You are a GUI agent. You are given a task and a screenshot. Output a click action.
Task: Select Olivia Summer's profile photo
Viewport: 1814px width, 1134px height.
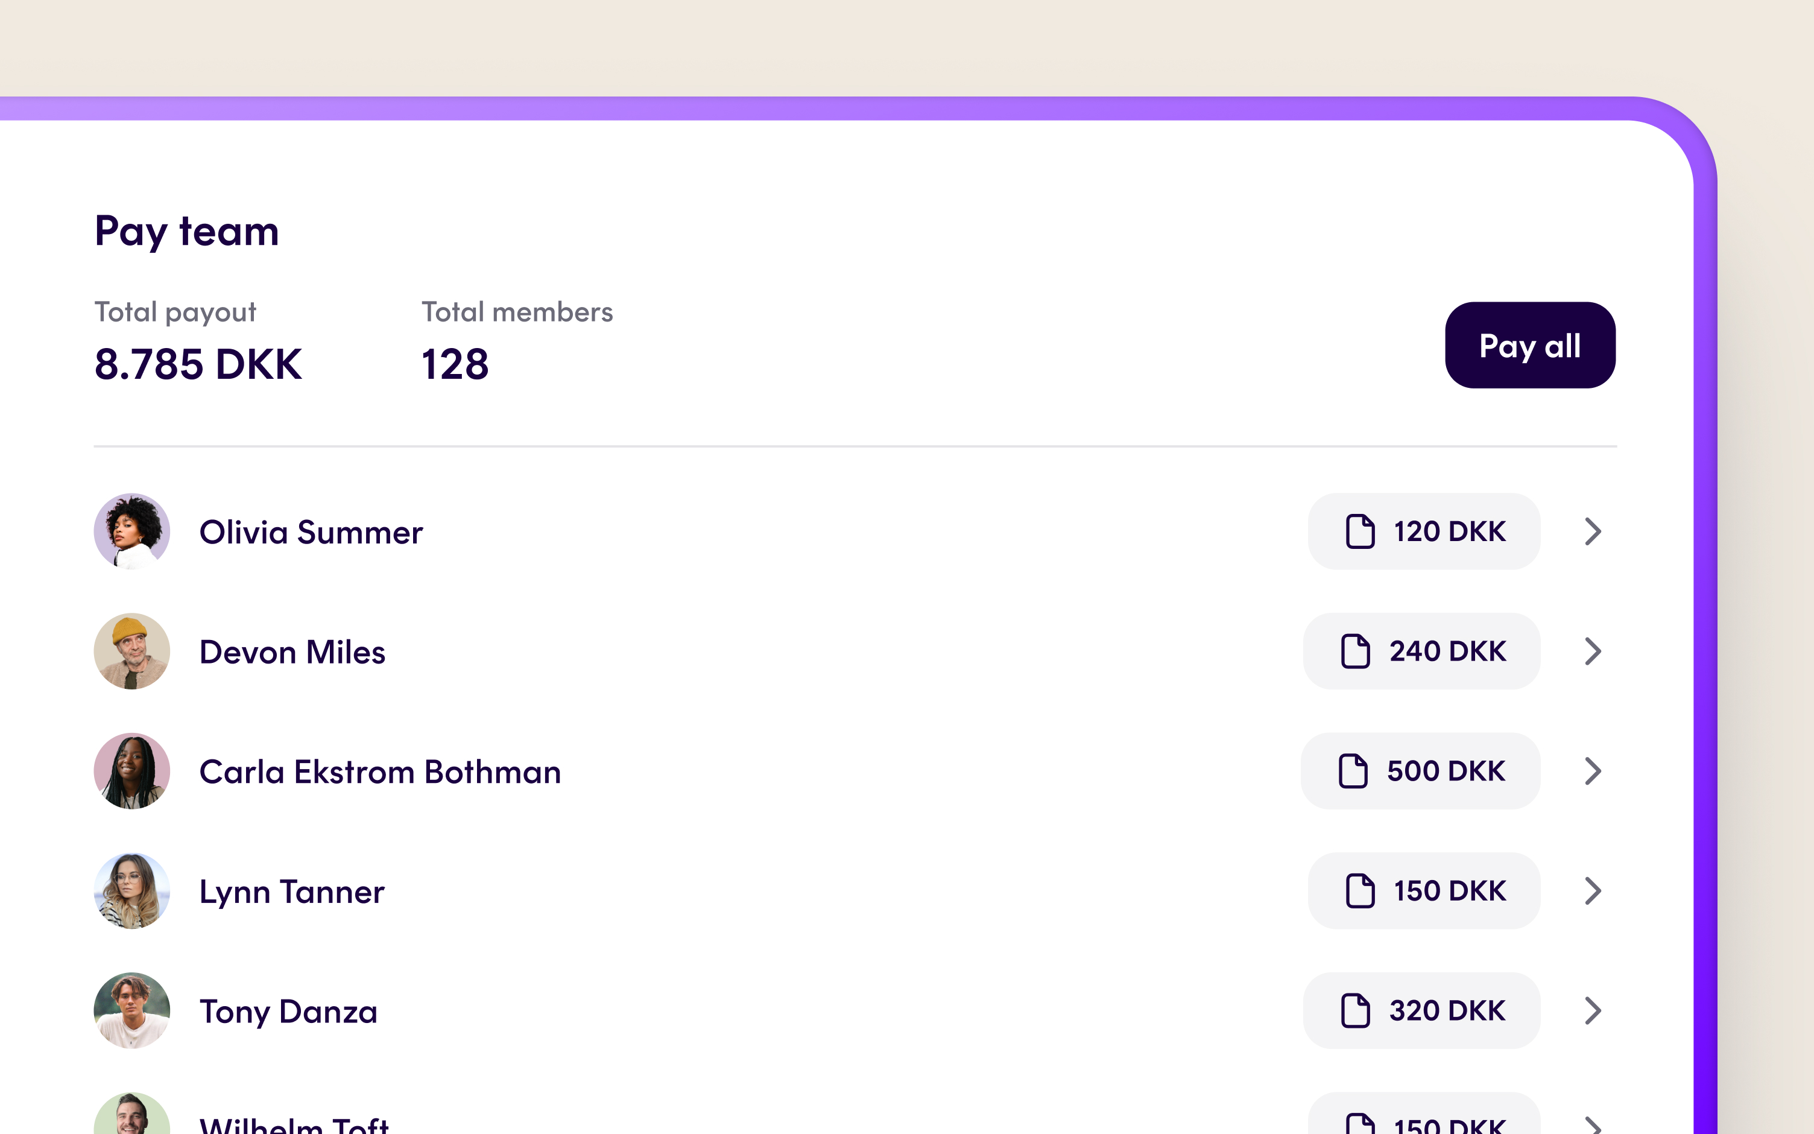[x=132, y=531]
